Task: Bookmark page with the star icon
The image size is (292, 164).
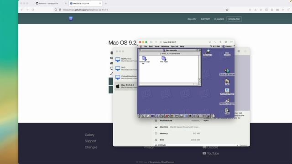Action: coord(227,10)
